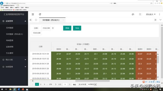Open File Explorer on taskbar

10,89
